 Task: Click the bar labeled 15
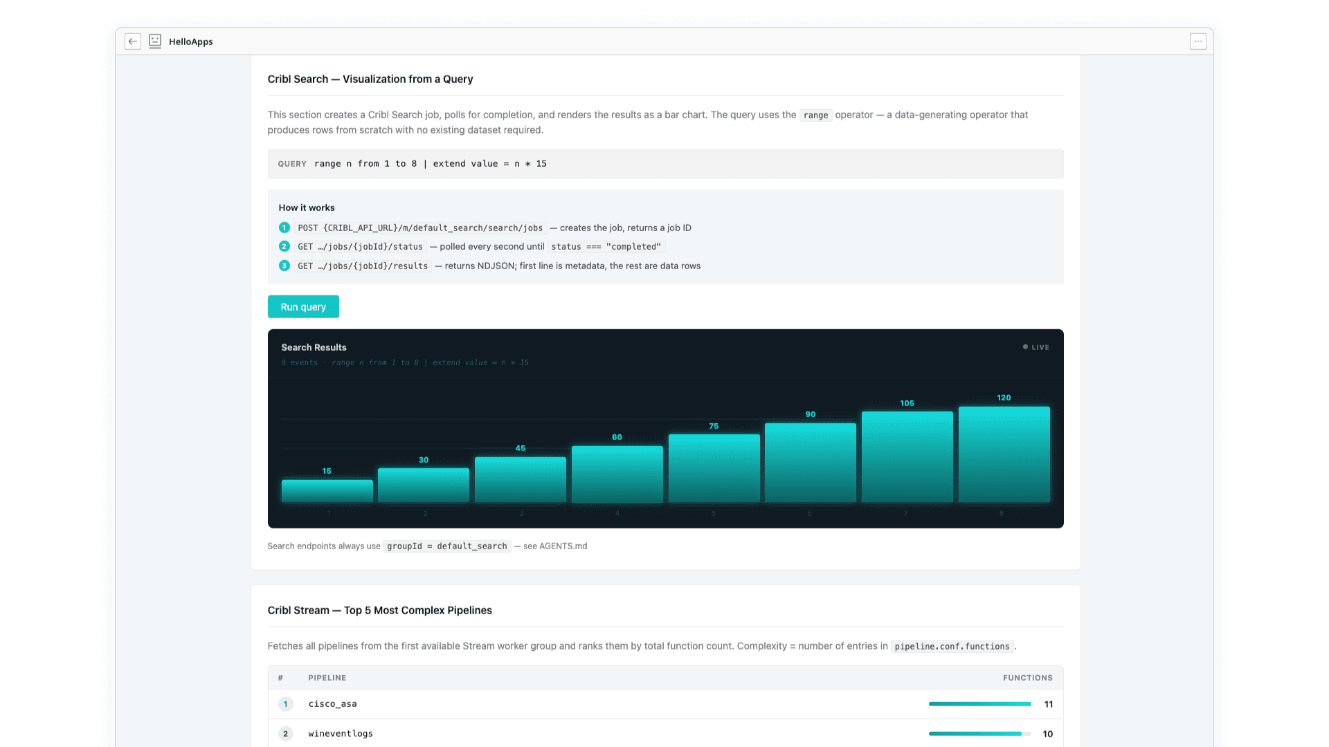point(327,491)
